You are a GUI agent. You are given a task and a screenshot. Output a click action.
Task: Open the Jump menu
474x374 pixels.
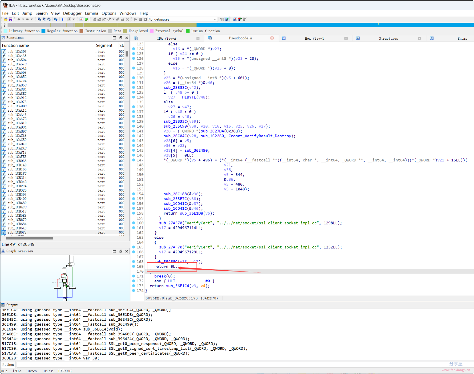(x=27, y=13)
